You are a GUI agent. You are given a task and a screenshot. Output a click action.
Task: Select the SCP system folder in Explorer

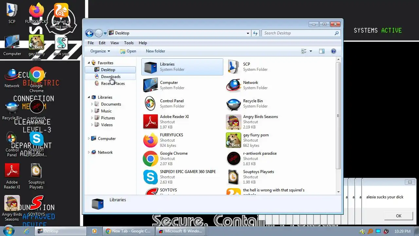pyautogui.click(x=234, y=67)
